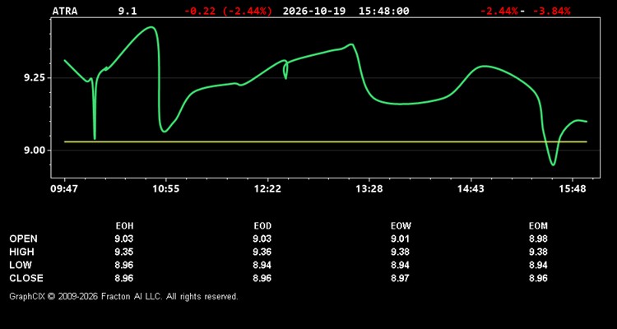617x329 pixels.
Task: Select the EOH LOW value 8.96
Action: coord(124,265)
